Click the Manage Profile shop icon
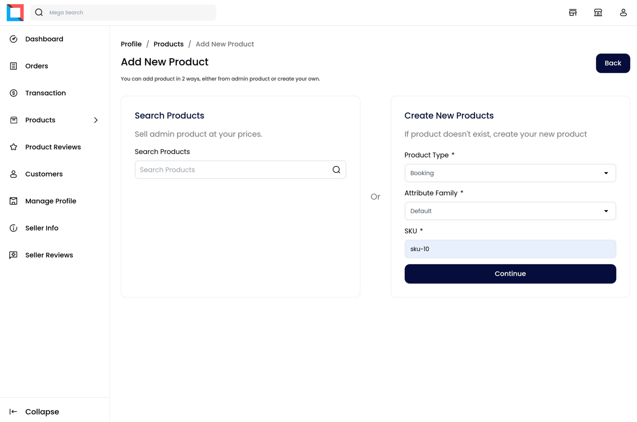Viewport: 637px width, 422px height. (14, 201)
